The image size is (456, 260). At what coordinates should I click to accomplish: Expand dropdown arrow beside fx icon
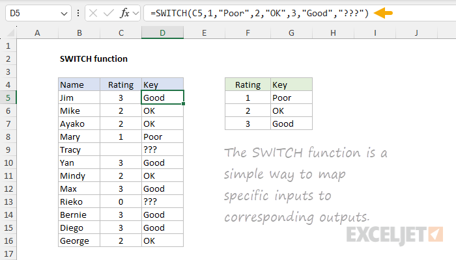tap(135, 13)
